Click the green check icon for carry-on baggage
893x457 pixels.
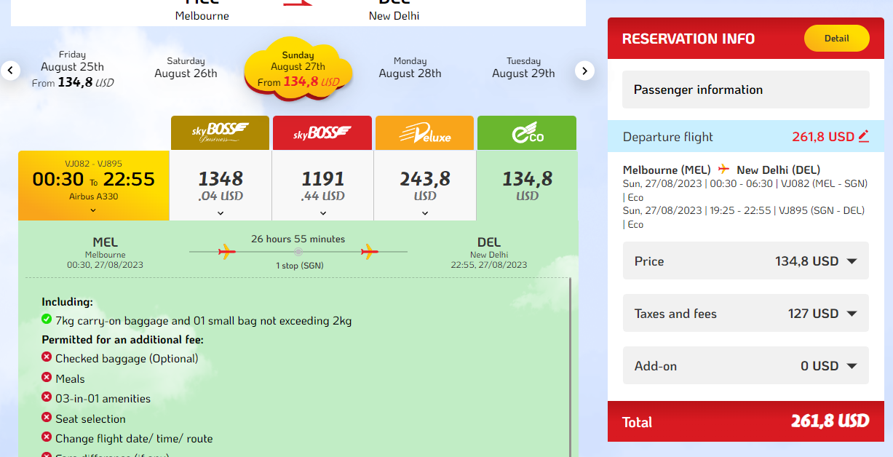tap(47, 319)
